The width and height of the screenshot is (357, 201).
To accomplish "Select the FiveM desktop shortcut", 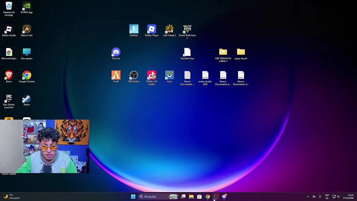I will [x=116, y=77].
